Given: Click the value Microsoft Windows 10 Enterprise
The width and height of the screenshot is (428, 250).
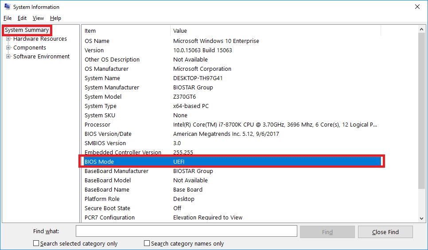Looking at the screenshot, I should pos(216,41).
